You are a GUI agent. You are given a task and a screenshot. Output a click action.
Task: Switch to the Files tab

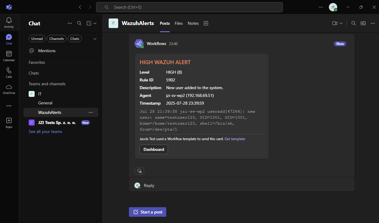[x=179, y=23]
